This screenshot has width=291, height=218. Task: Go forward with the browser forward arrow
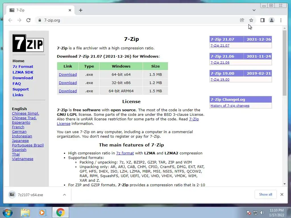tap(19, 20)
